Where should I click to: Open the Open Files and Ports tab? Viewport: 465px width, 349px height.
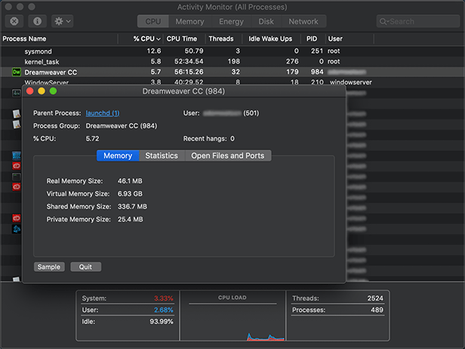tap(228, 156)
